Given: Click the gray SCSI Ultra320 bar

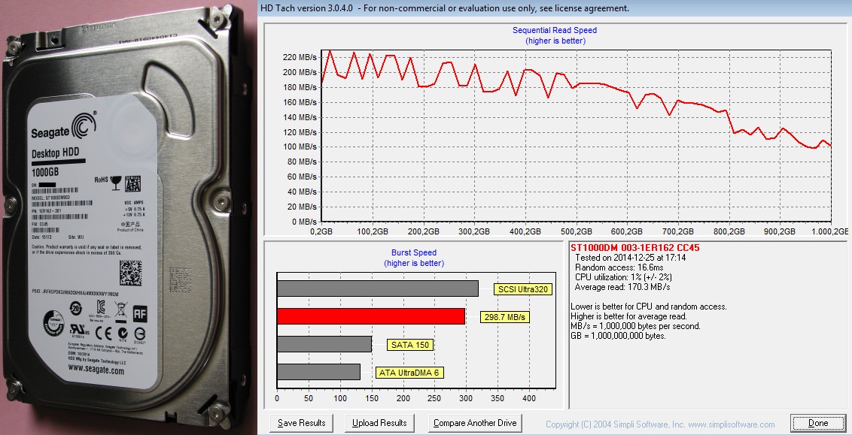Looking at the screenshot, I should [378, 288].
